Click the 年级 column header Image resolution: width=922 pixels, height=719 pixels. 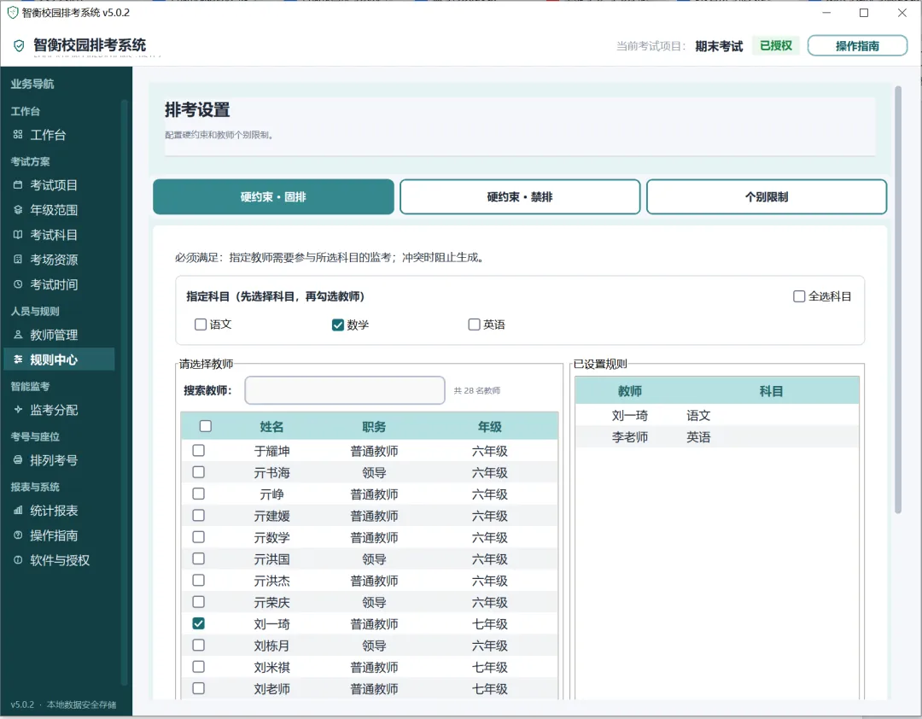(x=490, y=427)
